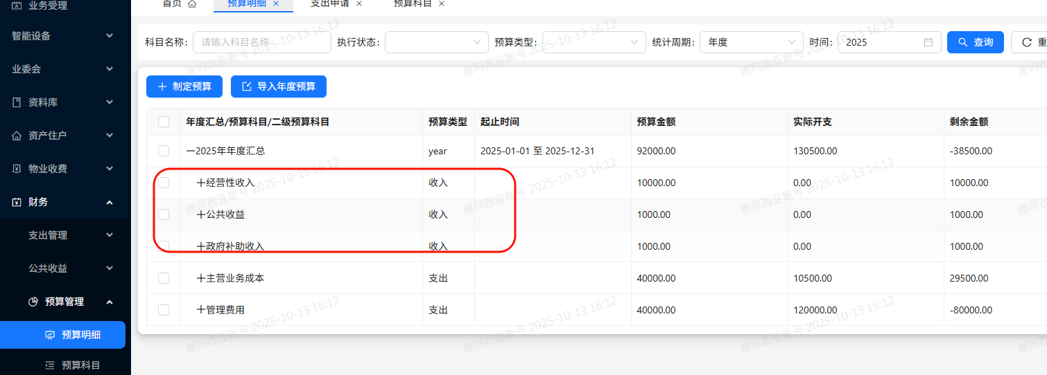Switch to the 首页 tab
This screenshot has width=1047, height=375.
179,3
